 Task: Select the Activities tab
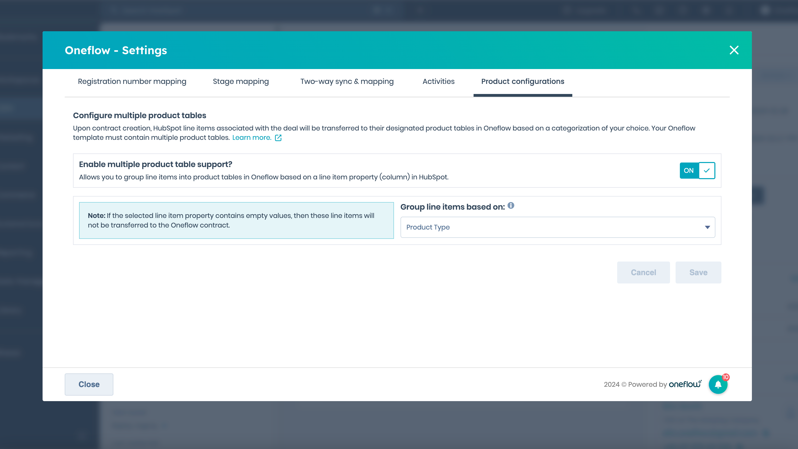[438, 81]
